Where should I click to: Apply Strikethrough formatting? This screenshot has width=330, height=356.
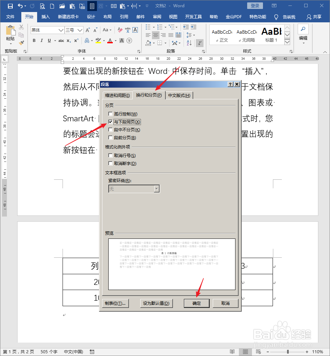[x=61, y=41]
